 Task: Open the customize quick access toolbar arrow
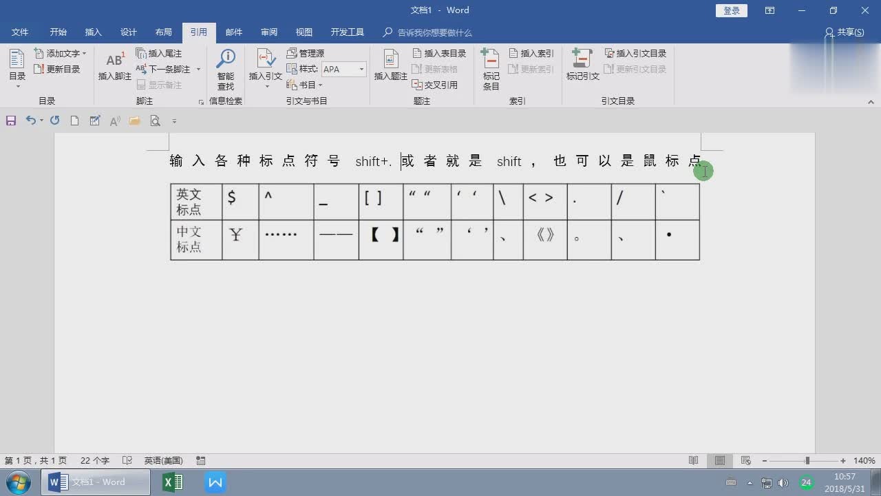click(x=174, y=121)
